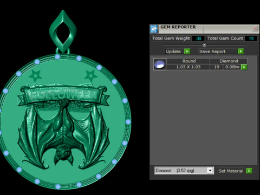
Task: Click the Save Report button
Action: click(218, 51)
